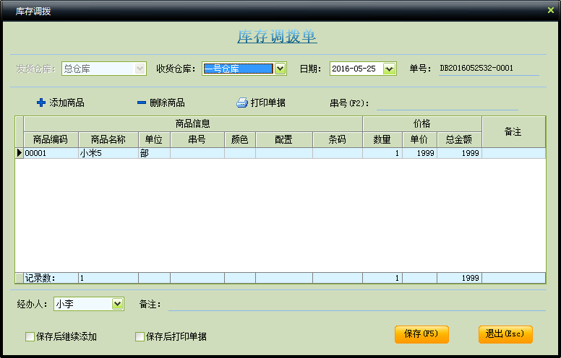
Task: Click the bottom 备注 input field
Action: point(356,305)
